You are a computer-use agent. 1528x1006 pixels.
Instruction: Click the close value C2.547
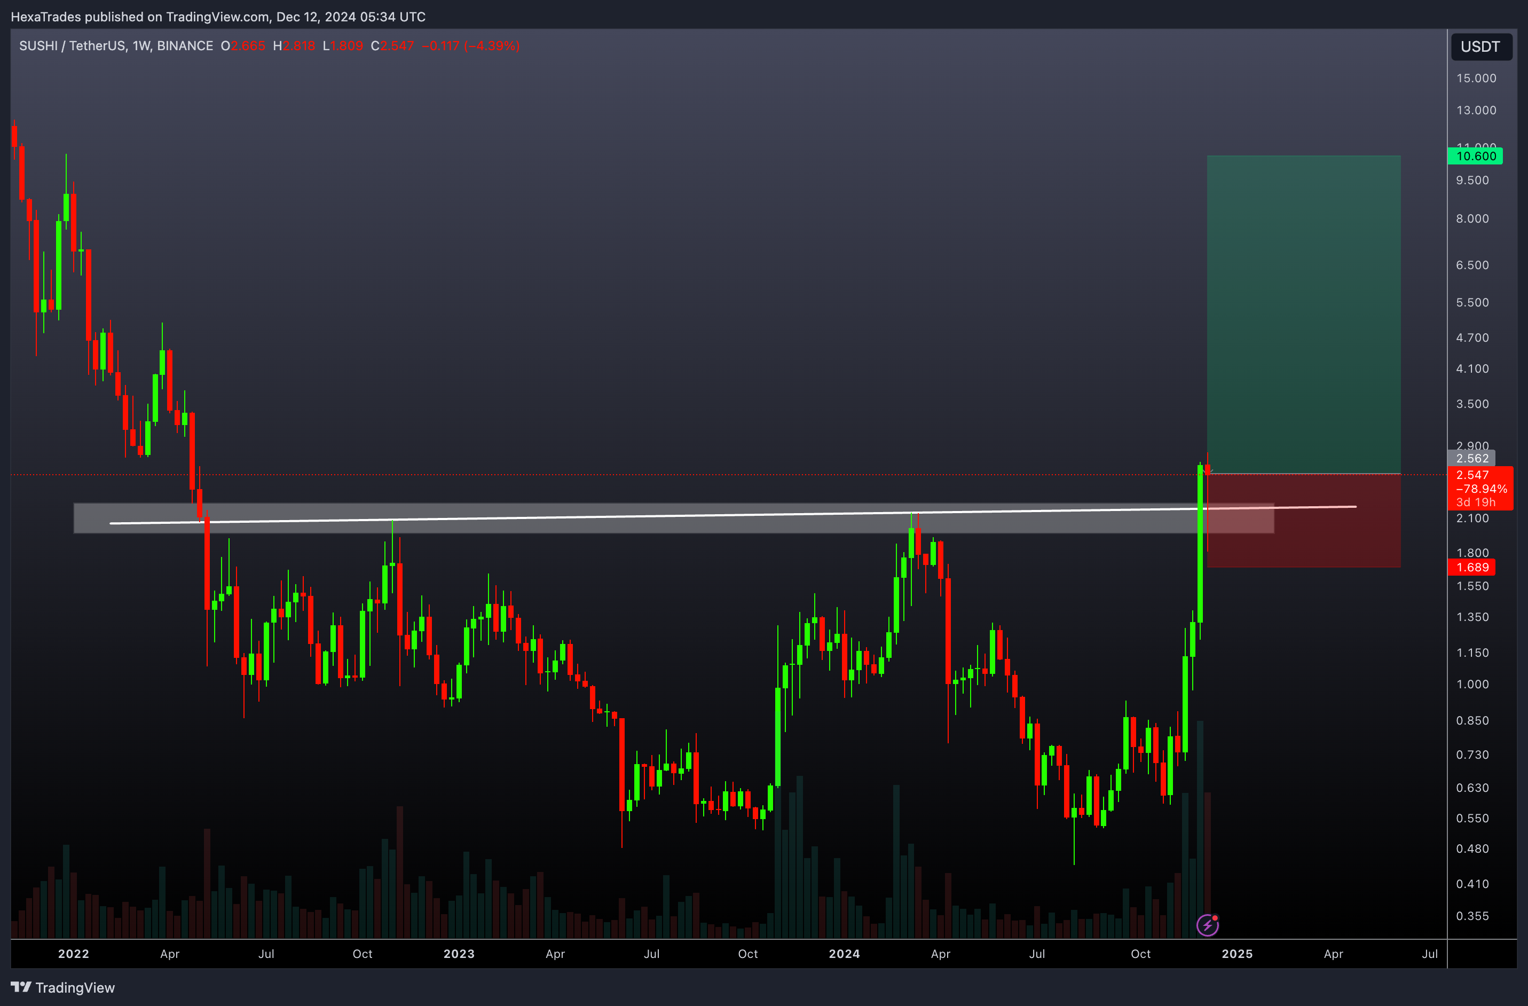click(x=392, y=45)
